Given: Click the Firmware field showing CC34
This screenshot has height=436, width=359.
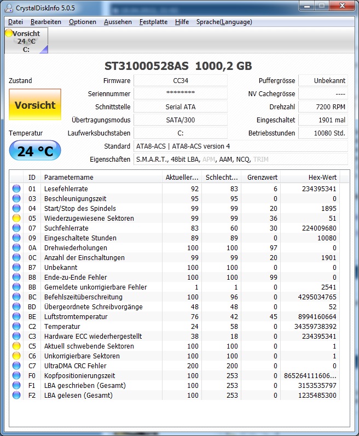Looking at the screenshot, I should 181,81.
